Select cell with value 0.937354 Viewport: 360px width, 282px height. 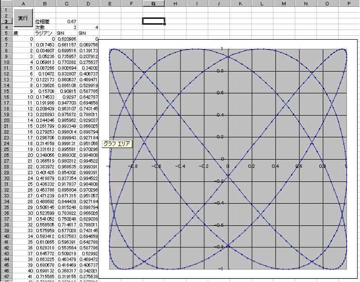click(x=67, y=178)
